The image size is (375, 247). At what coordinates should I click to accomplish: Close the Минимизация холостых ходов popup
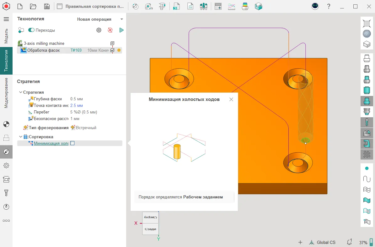[231, 99]
